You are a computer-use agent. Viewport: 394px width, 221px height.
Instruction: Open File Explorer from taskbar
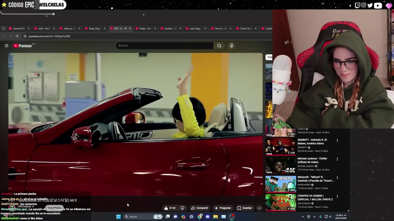(x=215, y=217)
